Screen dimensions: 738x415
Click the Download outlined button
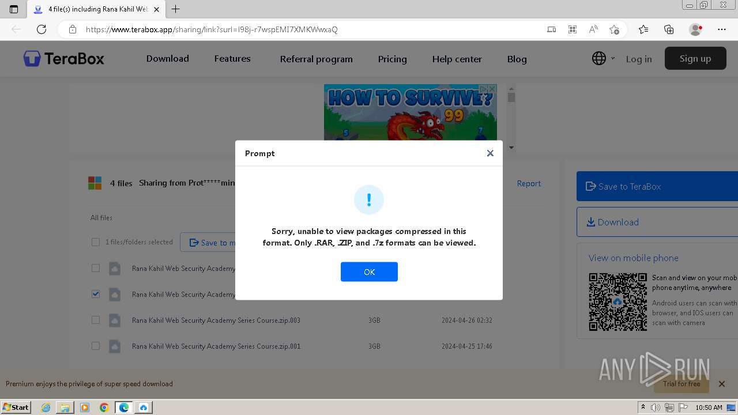pos(657,222)
